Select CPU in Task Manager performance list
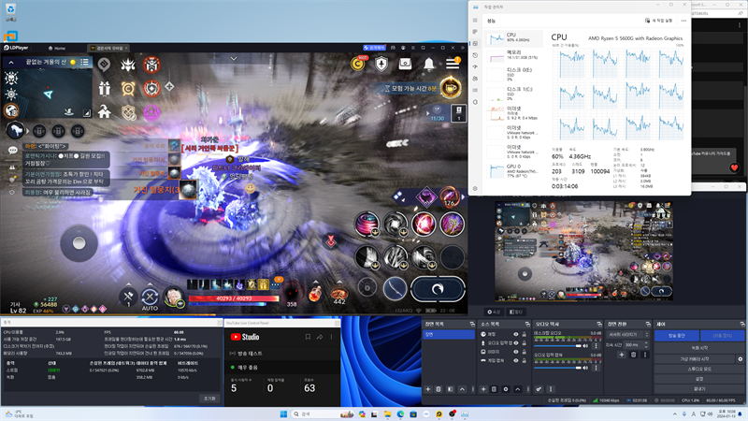Viewport: 748px width, 421px height. click(514, 37)
